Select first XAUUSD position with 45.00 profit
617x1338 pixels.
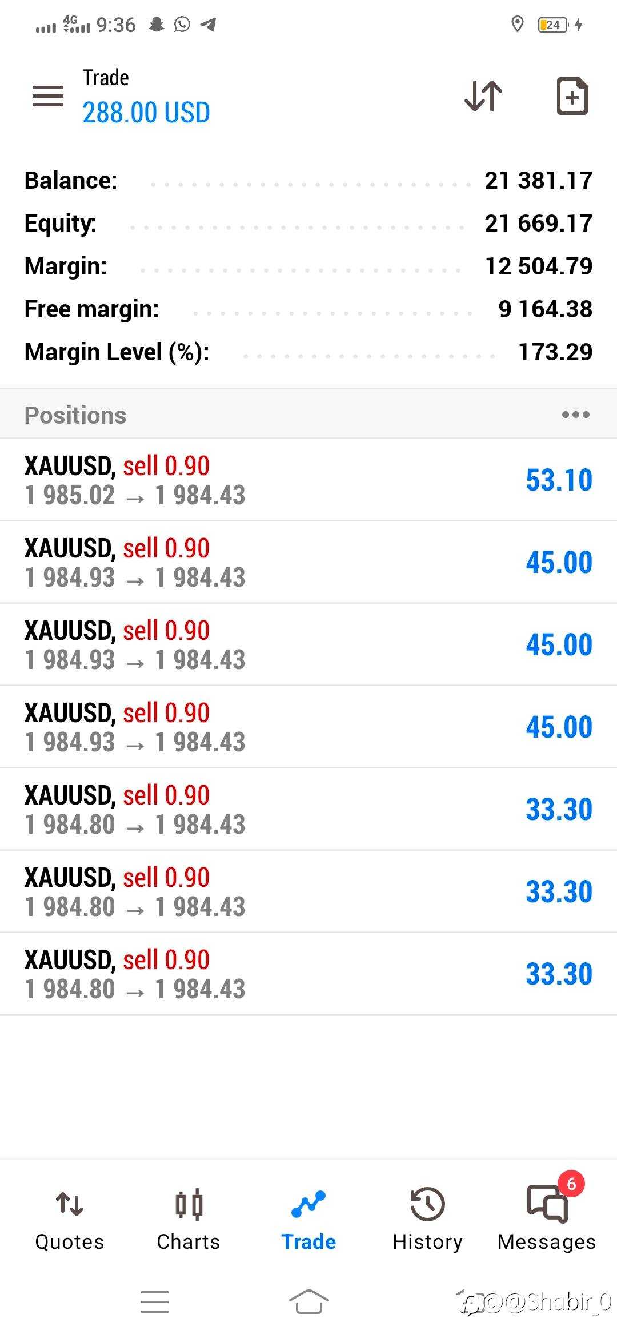coord(308,562)
